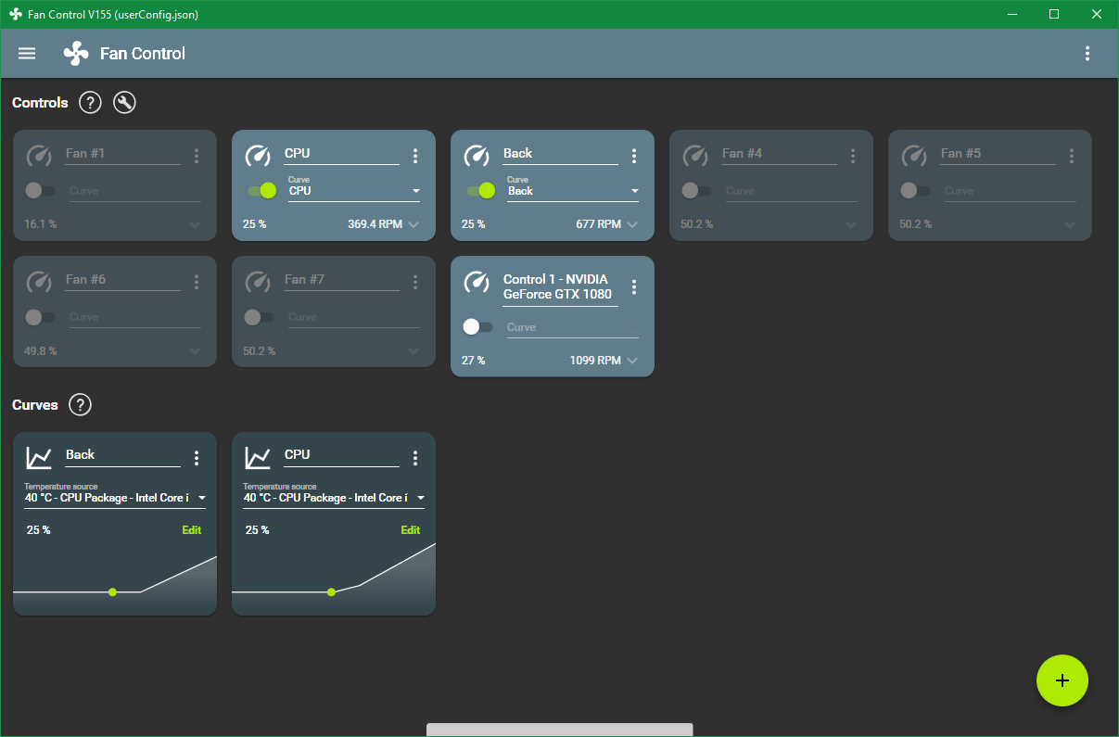Screen dimensions: 1119x737
Task: Open the three-dot menu on CPU curve card
Action: (x=415, y=458)
